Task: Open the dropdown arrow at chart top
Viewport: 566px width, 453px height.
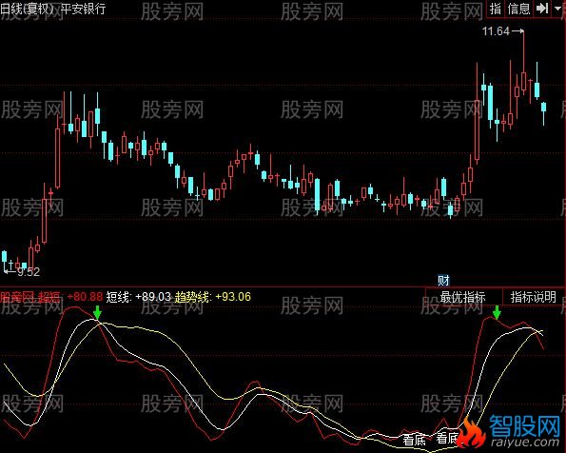Action: point(558,9)
